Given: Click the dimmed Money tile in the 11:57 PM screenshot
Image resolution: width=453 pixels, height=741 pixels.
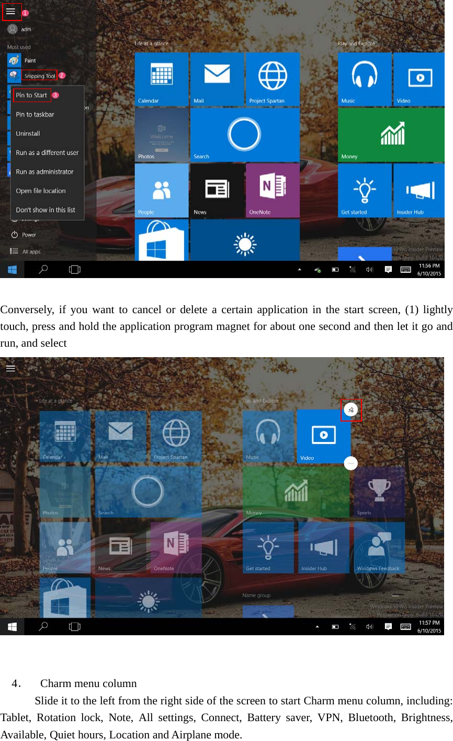Looking at the screenshot, I should (x=296, y=492).
